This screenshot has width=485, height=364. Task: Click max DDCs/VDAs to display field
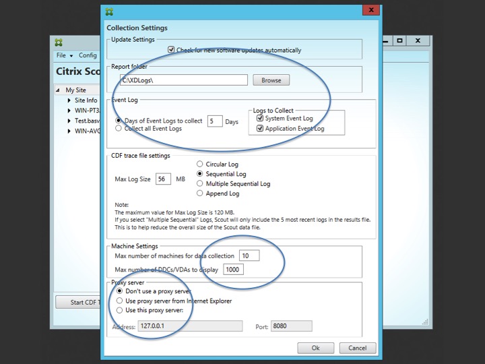tap(233, 269)
